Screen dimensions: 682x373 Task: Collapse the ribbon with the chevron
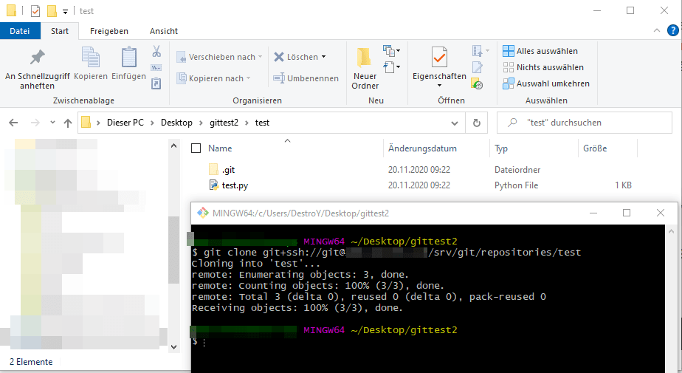657,30
